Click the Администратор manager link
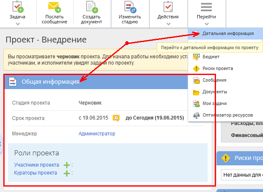Screen dimensions: 263x192 coord(97,134)
